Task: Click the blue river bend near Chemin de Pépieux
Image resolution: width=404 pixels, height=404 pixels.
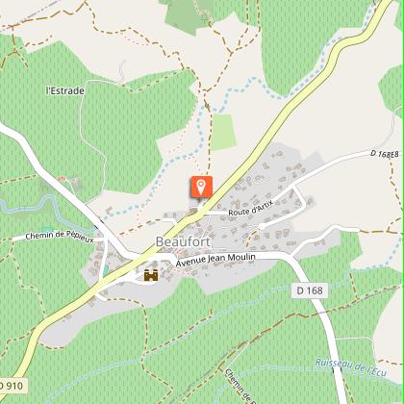Action: [x=48, y=205]
